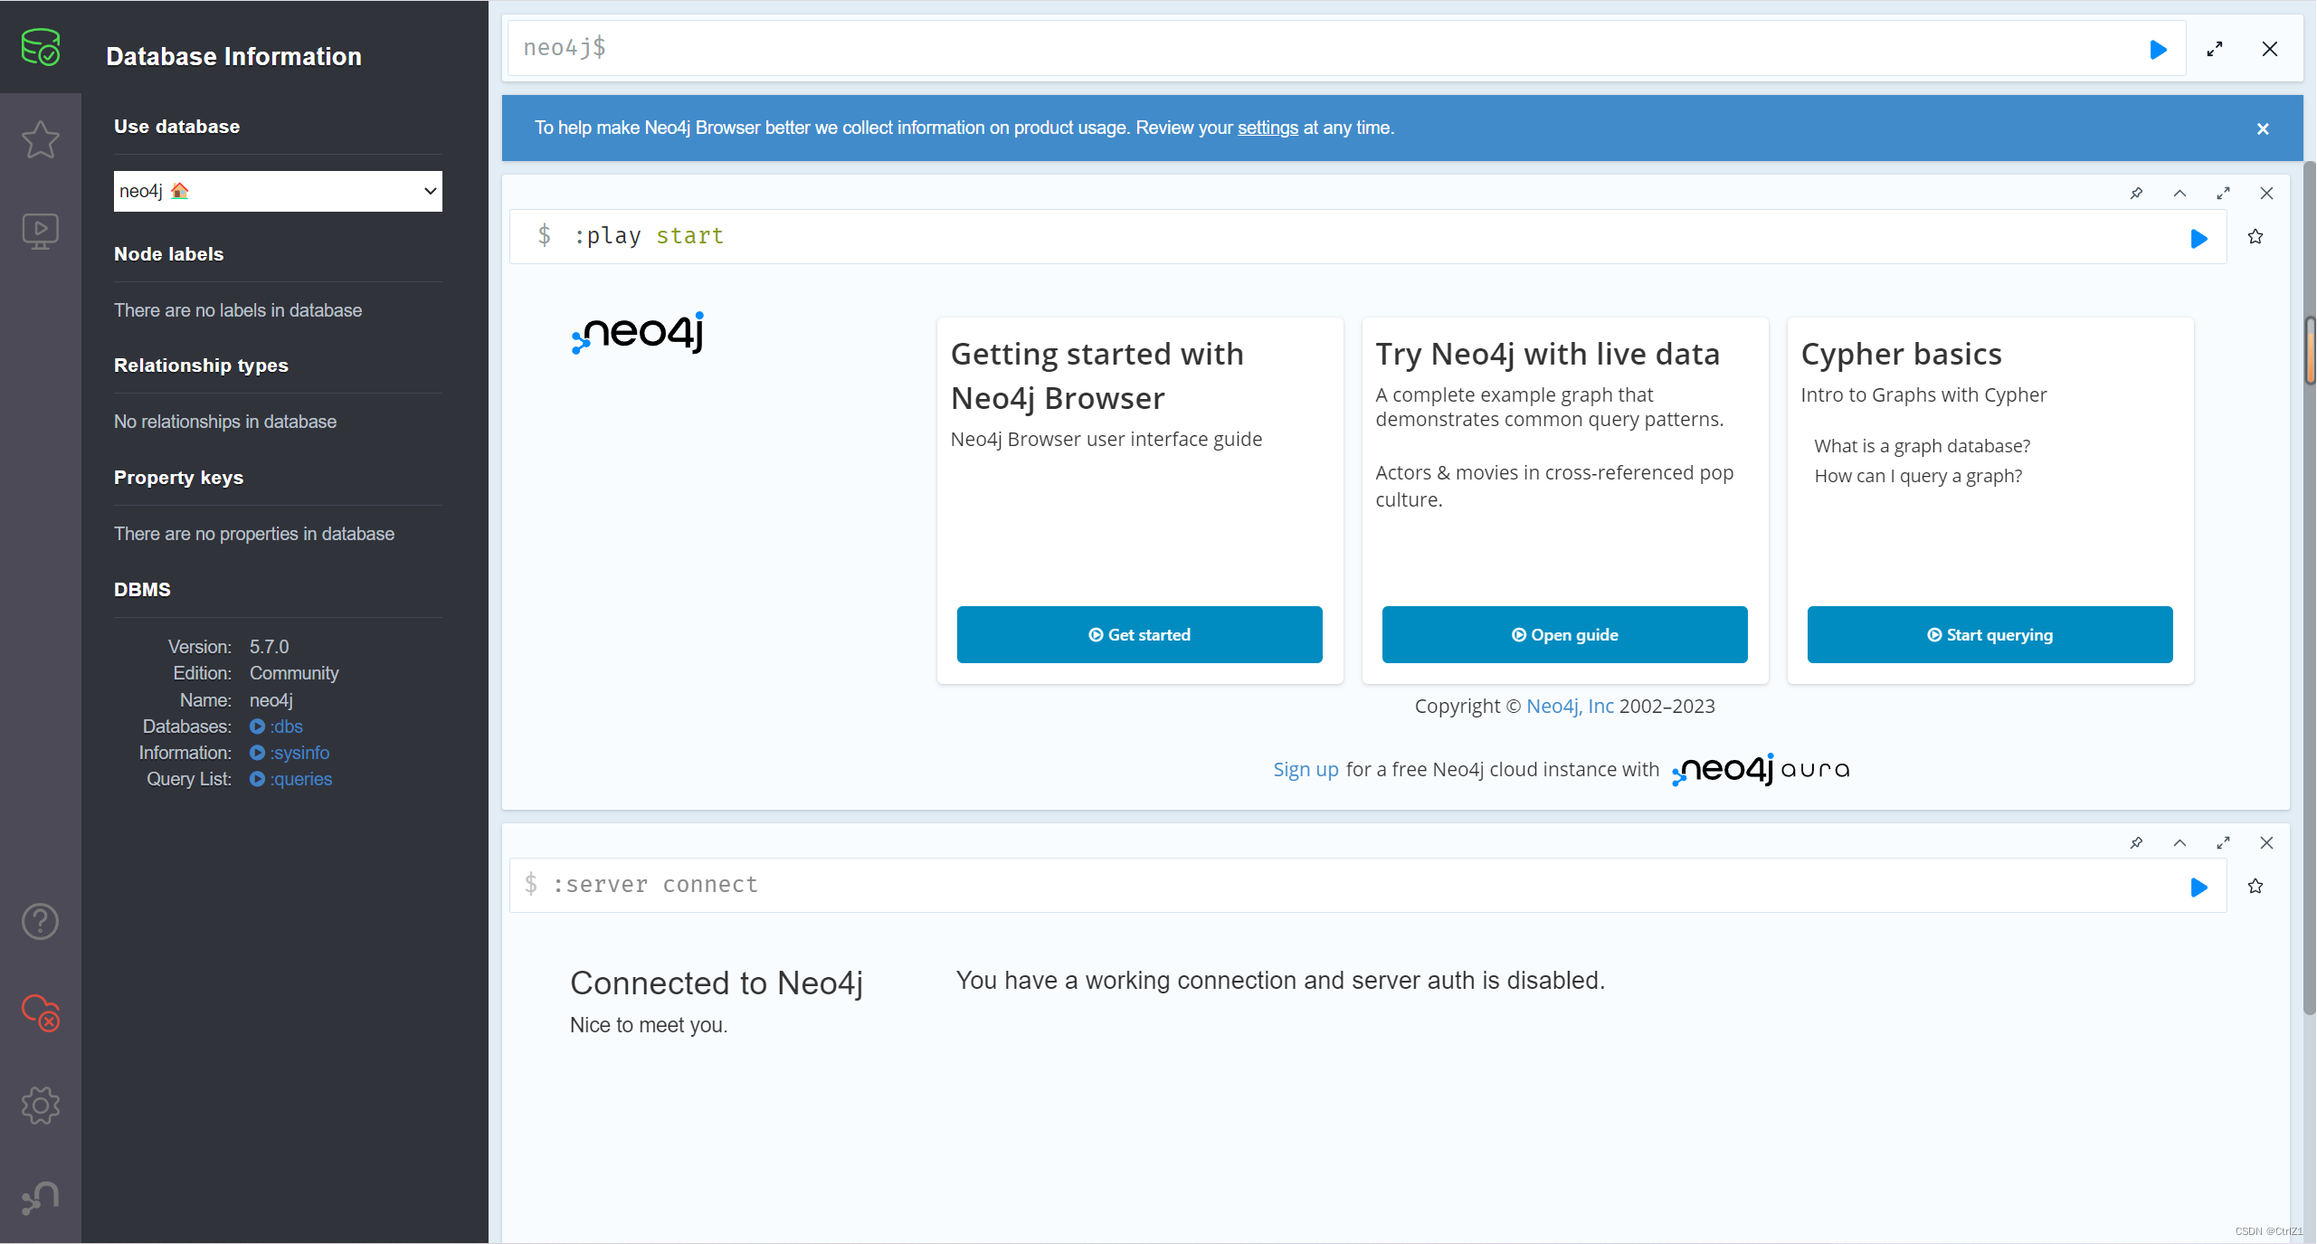This screenshot has width=2317, height=1244.
Task: Click 'There are no labels in database' text
Action: 238,310
